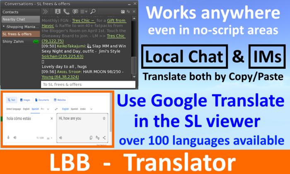Collapse the conversations list with double-chevron icon

[45, 12]
